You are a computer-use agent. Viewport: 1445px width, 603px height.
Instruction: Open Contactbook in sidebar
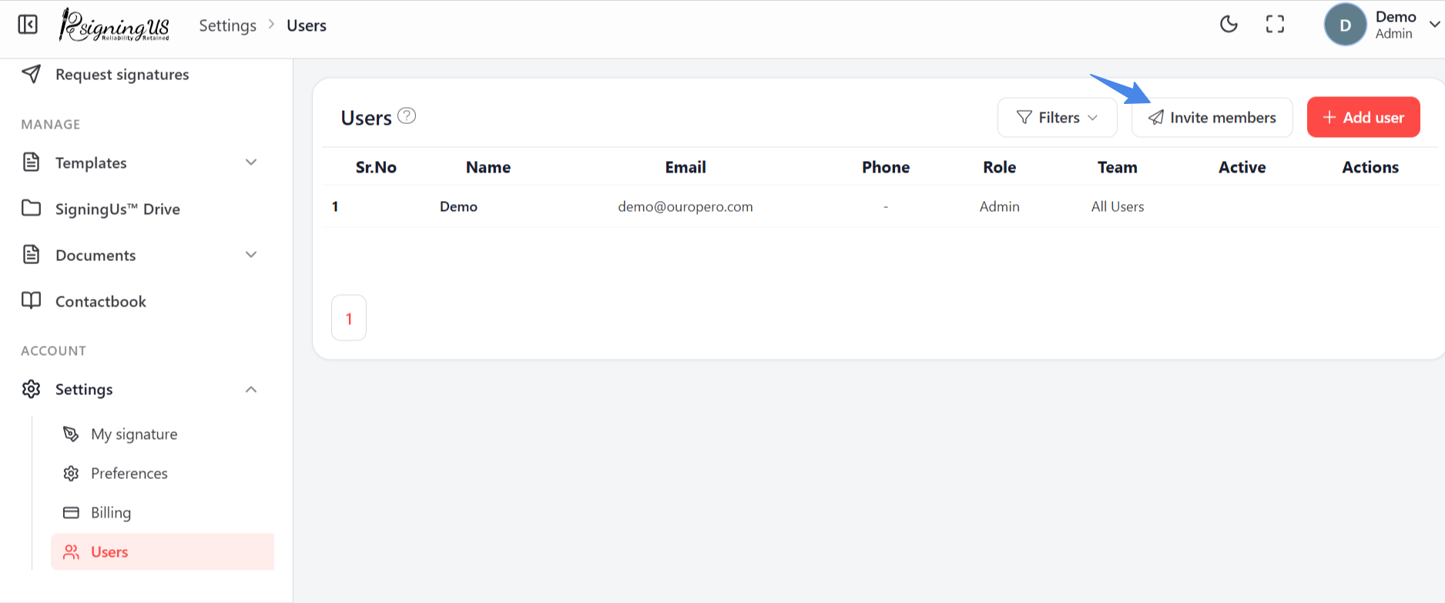point(101,301)
